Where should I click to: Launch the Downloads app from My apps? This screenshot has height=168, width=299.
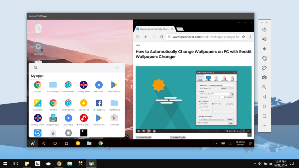point(83,103)
